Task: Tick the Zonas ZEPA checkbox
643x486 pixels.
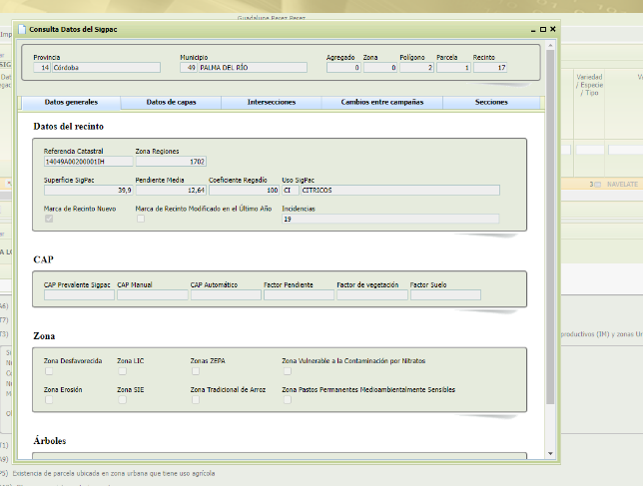Action: (195, 371)
